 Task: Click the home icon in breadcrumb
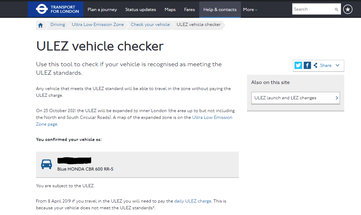coord(40,25)
